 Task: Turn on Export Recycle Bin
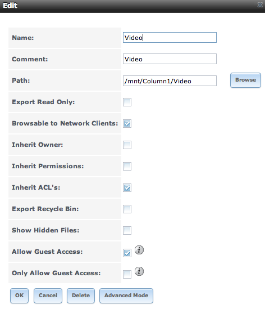[x=127, y=209]
